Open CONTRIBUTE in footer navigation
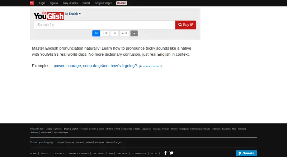The image size is (287, 157). click(x=139, y=153)
